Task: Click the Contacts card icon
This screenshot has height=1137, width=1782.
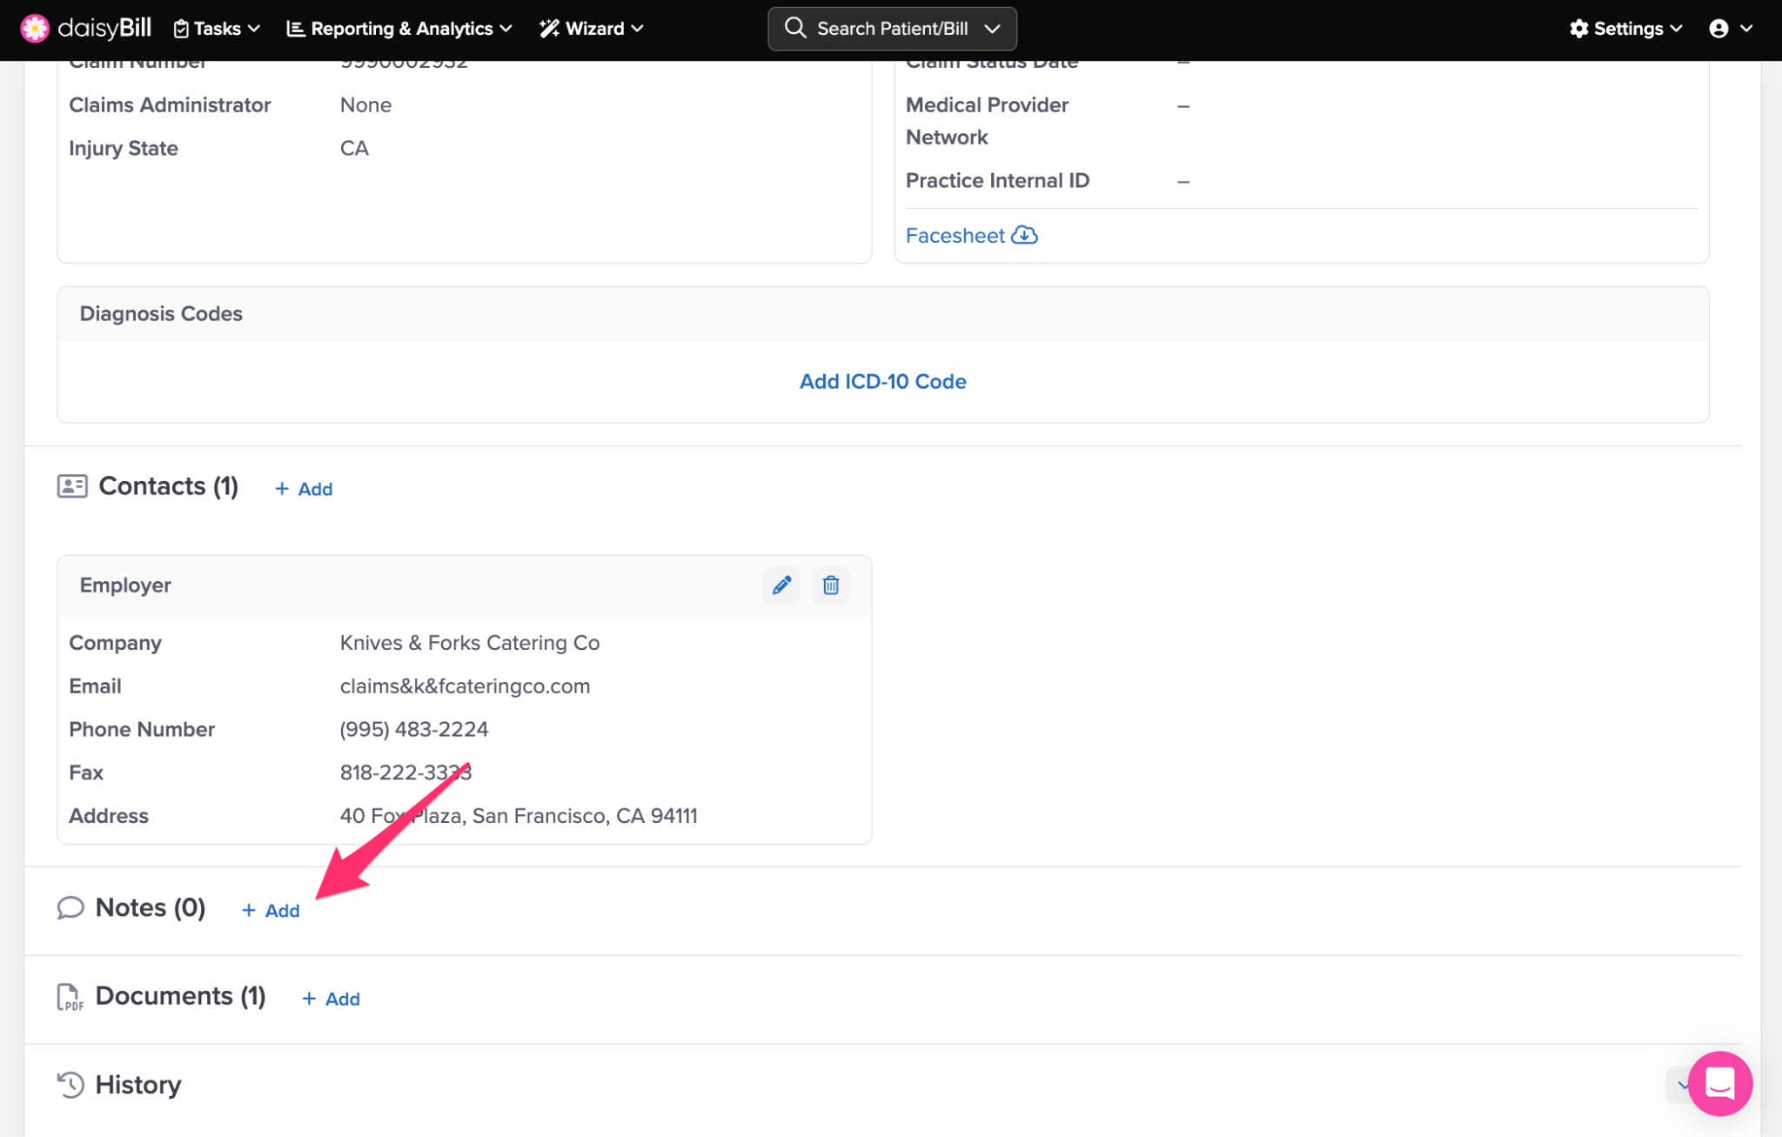Action: tap(72, 486)
